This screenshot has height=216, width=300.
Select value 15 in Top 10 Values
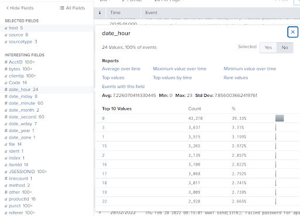[104, 146]
